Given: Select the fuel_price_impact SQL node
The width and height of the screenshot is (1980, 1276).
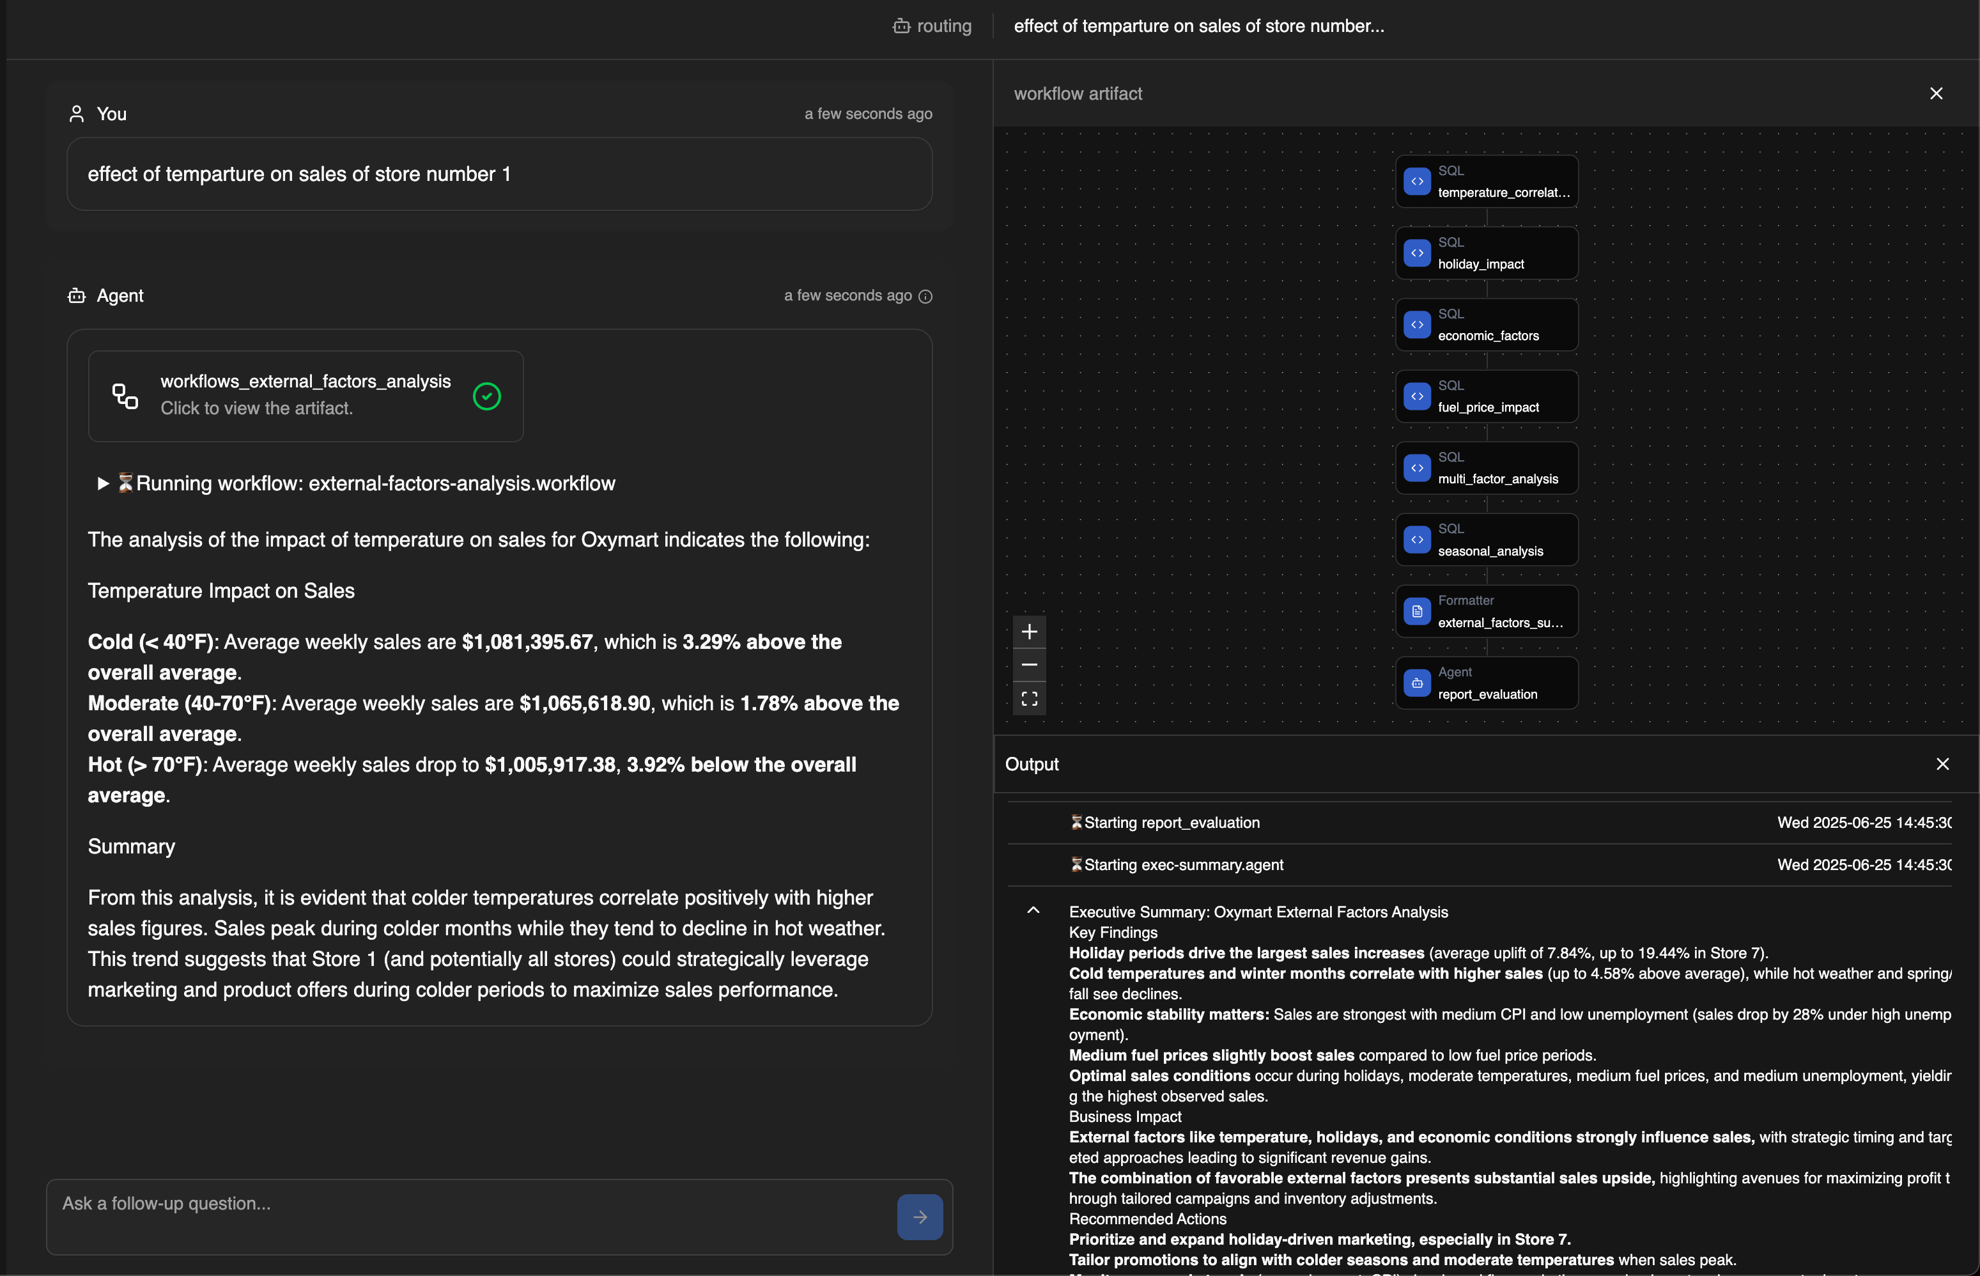Looking at the screenshot, I should click(1487, 397).
